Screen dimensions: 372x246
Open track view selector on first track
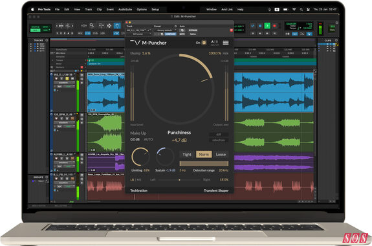pos(64,83)
